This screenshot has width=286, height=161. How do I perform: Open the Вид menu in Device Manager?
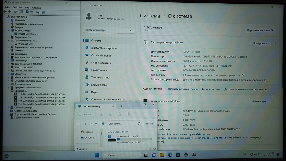tap(27, 8)
